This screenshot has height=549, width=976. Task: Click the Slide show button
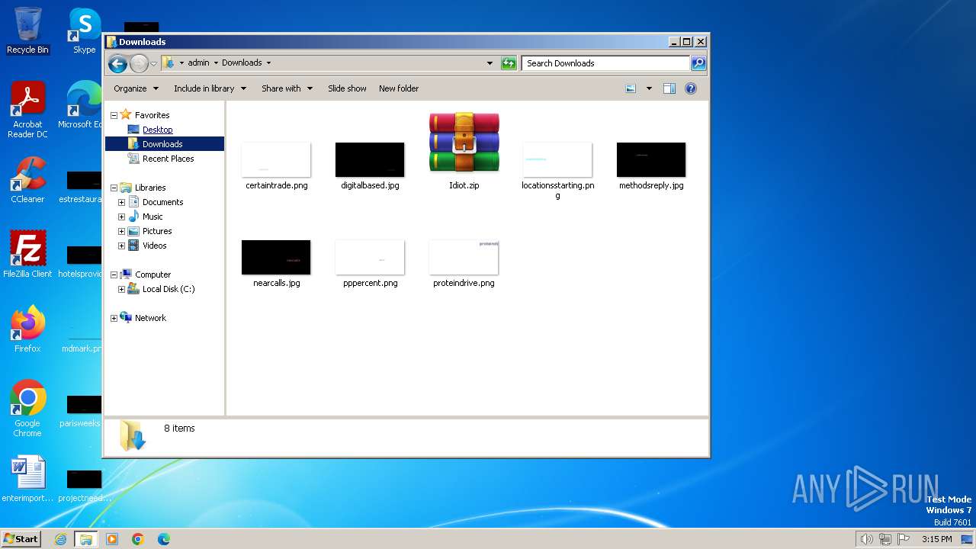pyautogui.click(x=347, y=88)
